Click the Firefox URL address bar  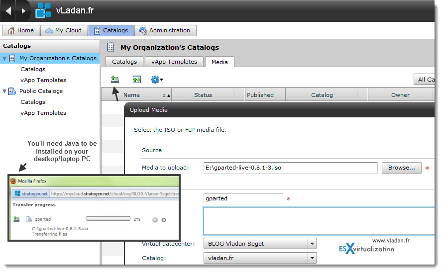click(x=114, y=194)
